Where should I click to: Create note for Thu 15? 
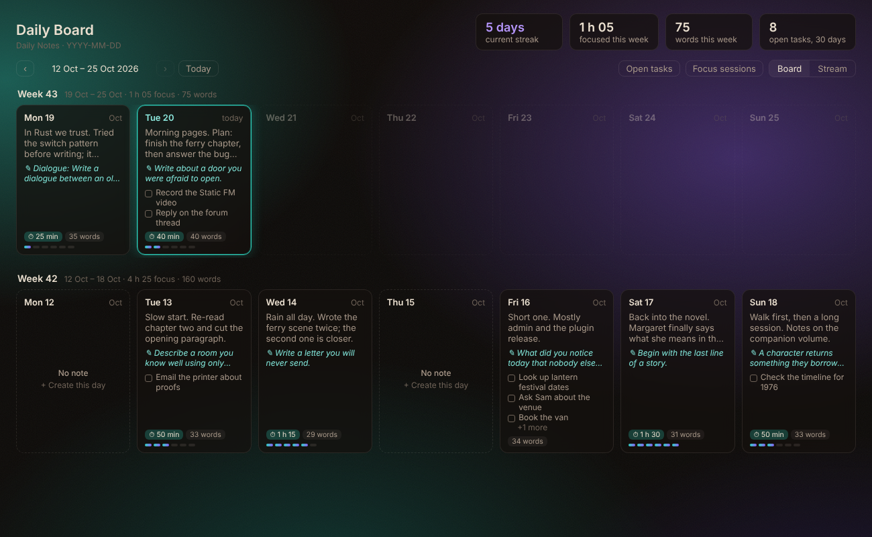[x=436, y=385]
